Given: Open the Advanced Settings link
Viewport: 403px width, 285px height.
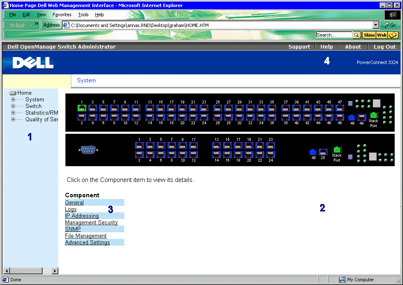Looking at the screenshot, I should coord(88,243).
